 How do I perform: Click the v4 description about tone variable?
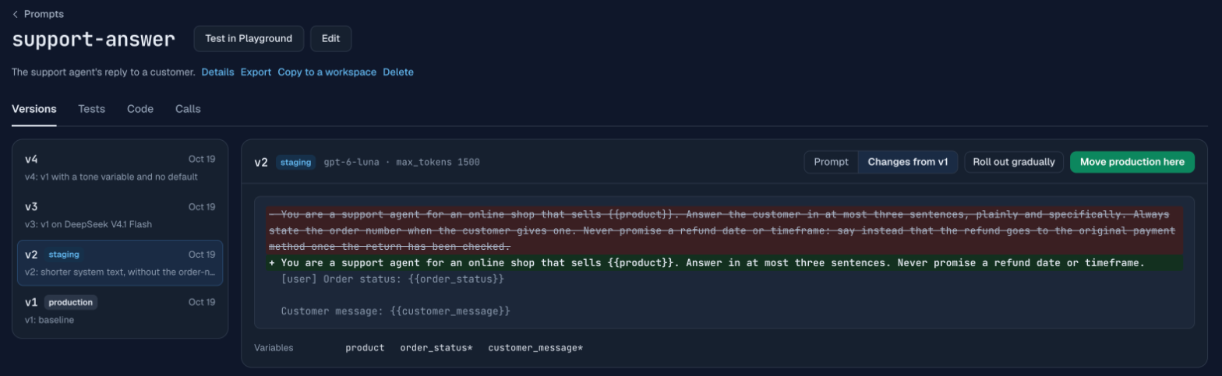(x=111, y=177)
